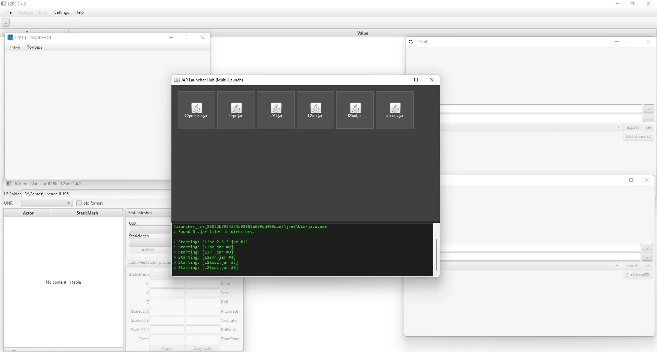The image size is (657, 352).
Task: Run the smconv.jar launcher icon
Action: pos(395,110)
